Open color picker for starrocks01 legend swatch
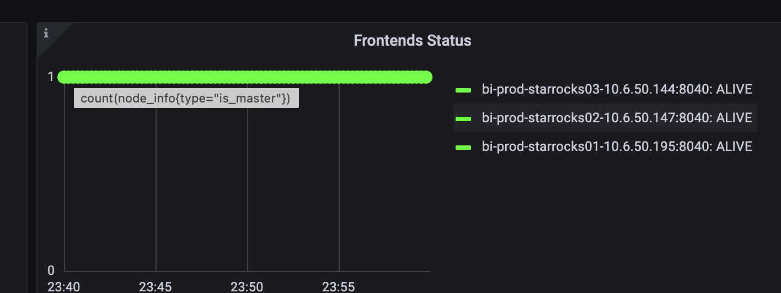The width and height of the screenshot is (781, 293). click(x=463, y=147)
